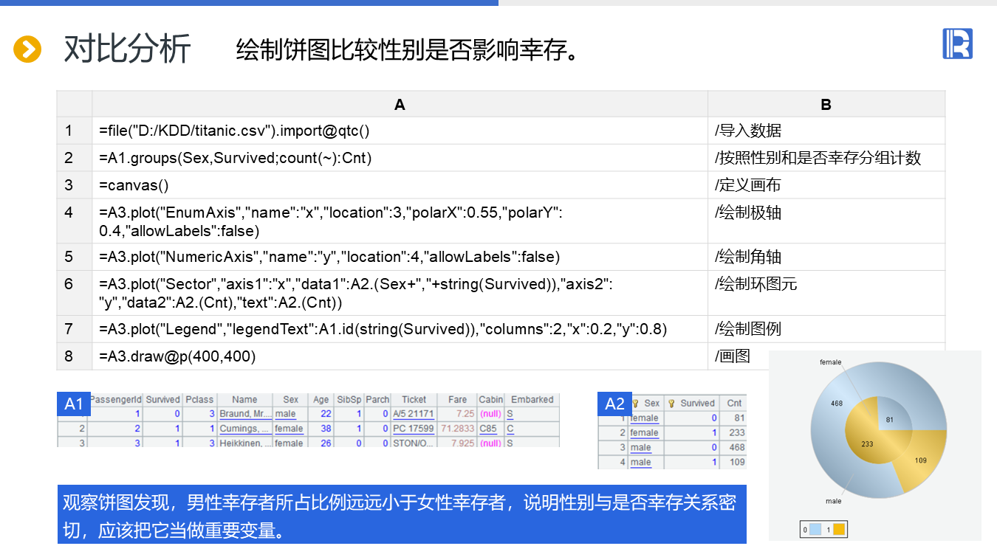Click the Name column header in A1 table
The width and height of the screenshot is (997, 560).
click(244, 400)
